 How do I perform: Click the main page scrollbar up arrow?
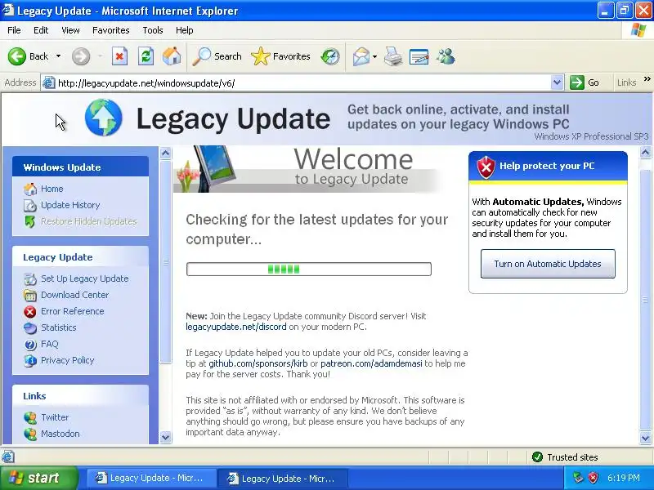pyautogui.click(x=645, y=153)
